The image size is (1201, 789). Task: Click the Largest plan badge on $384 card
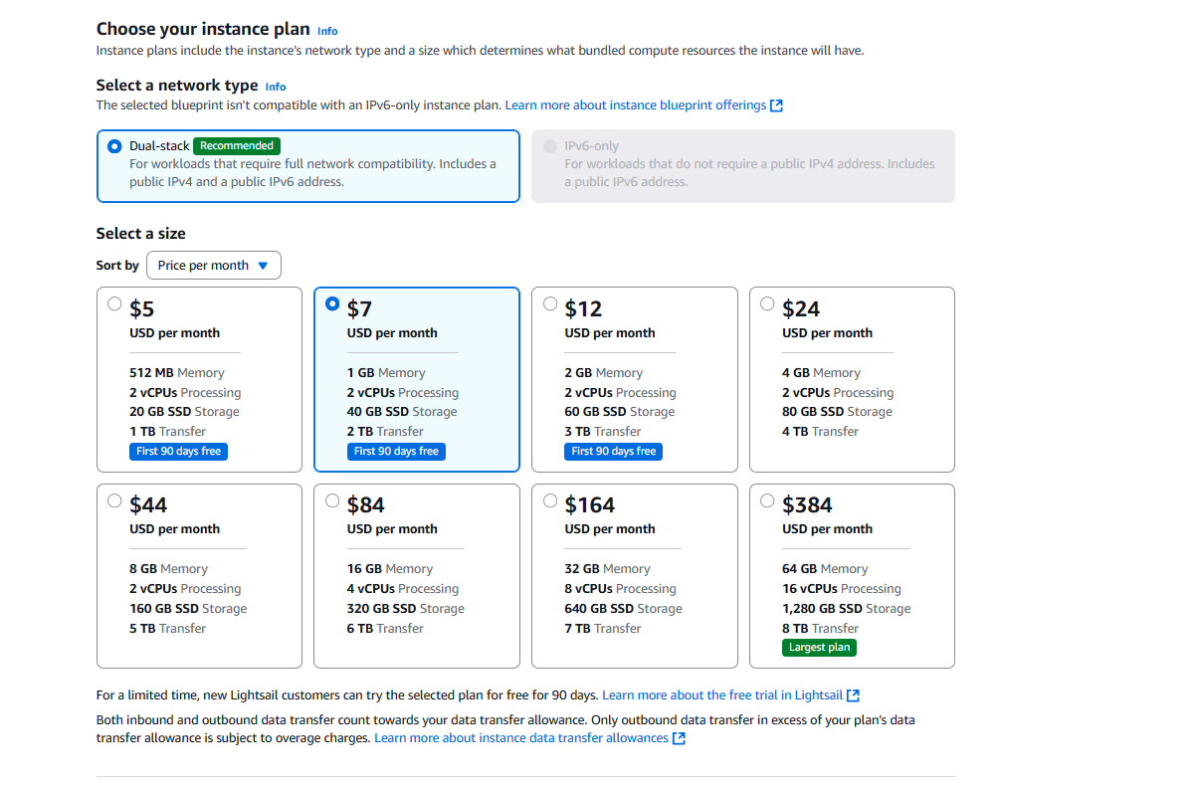(x=819, y=648)
